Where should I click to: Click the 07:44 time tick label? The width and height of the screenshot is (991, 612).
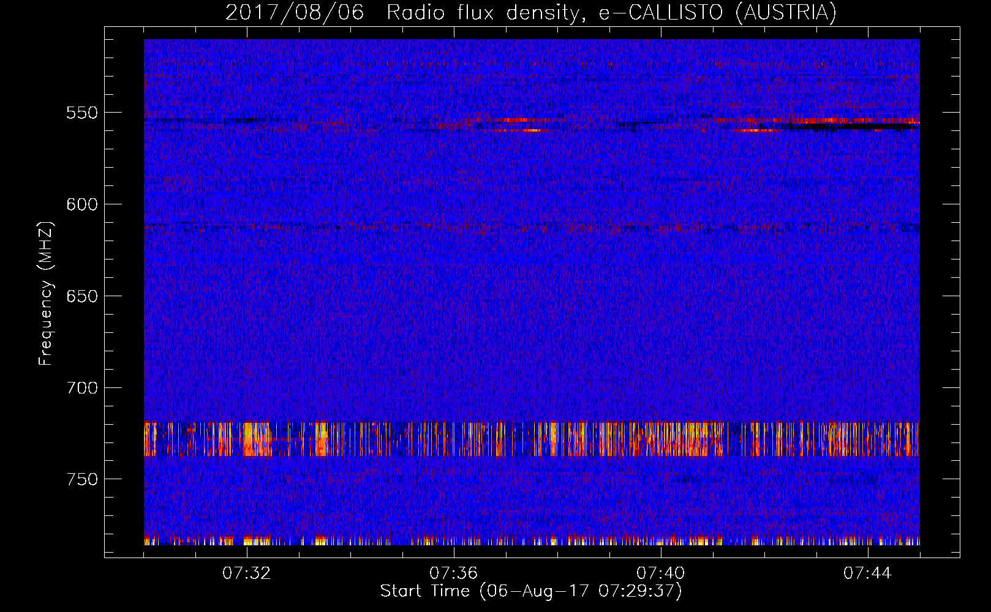868,573
